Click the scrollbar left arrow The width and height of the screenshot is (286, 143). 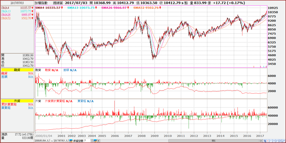tap(99, 141)
